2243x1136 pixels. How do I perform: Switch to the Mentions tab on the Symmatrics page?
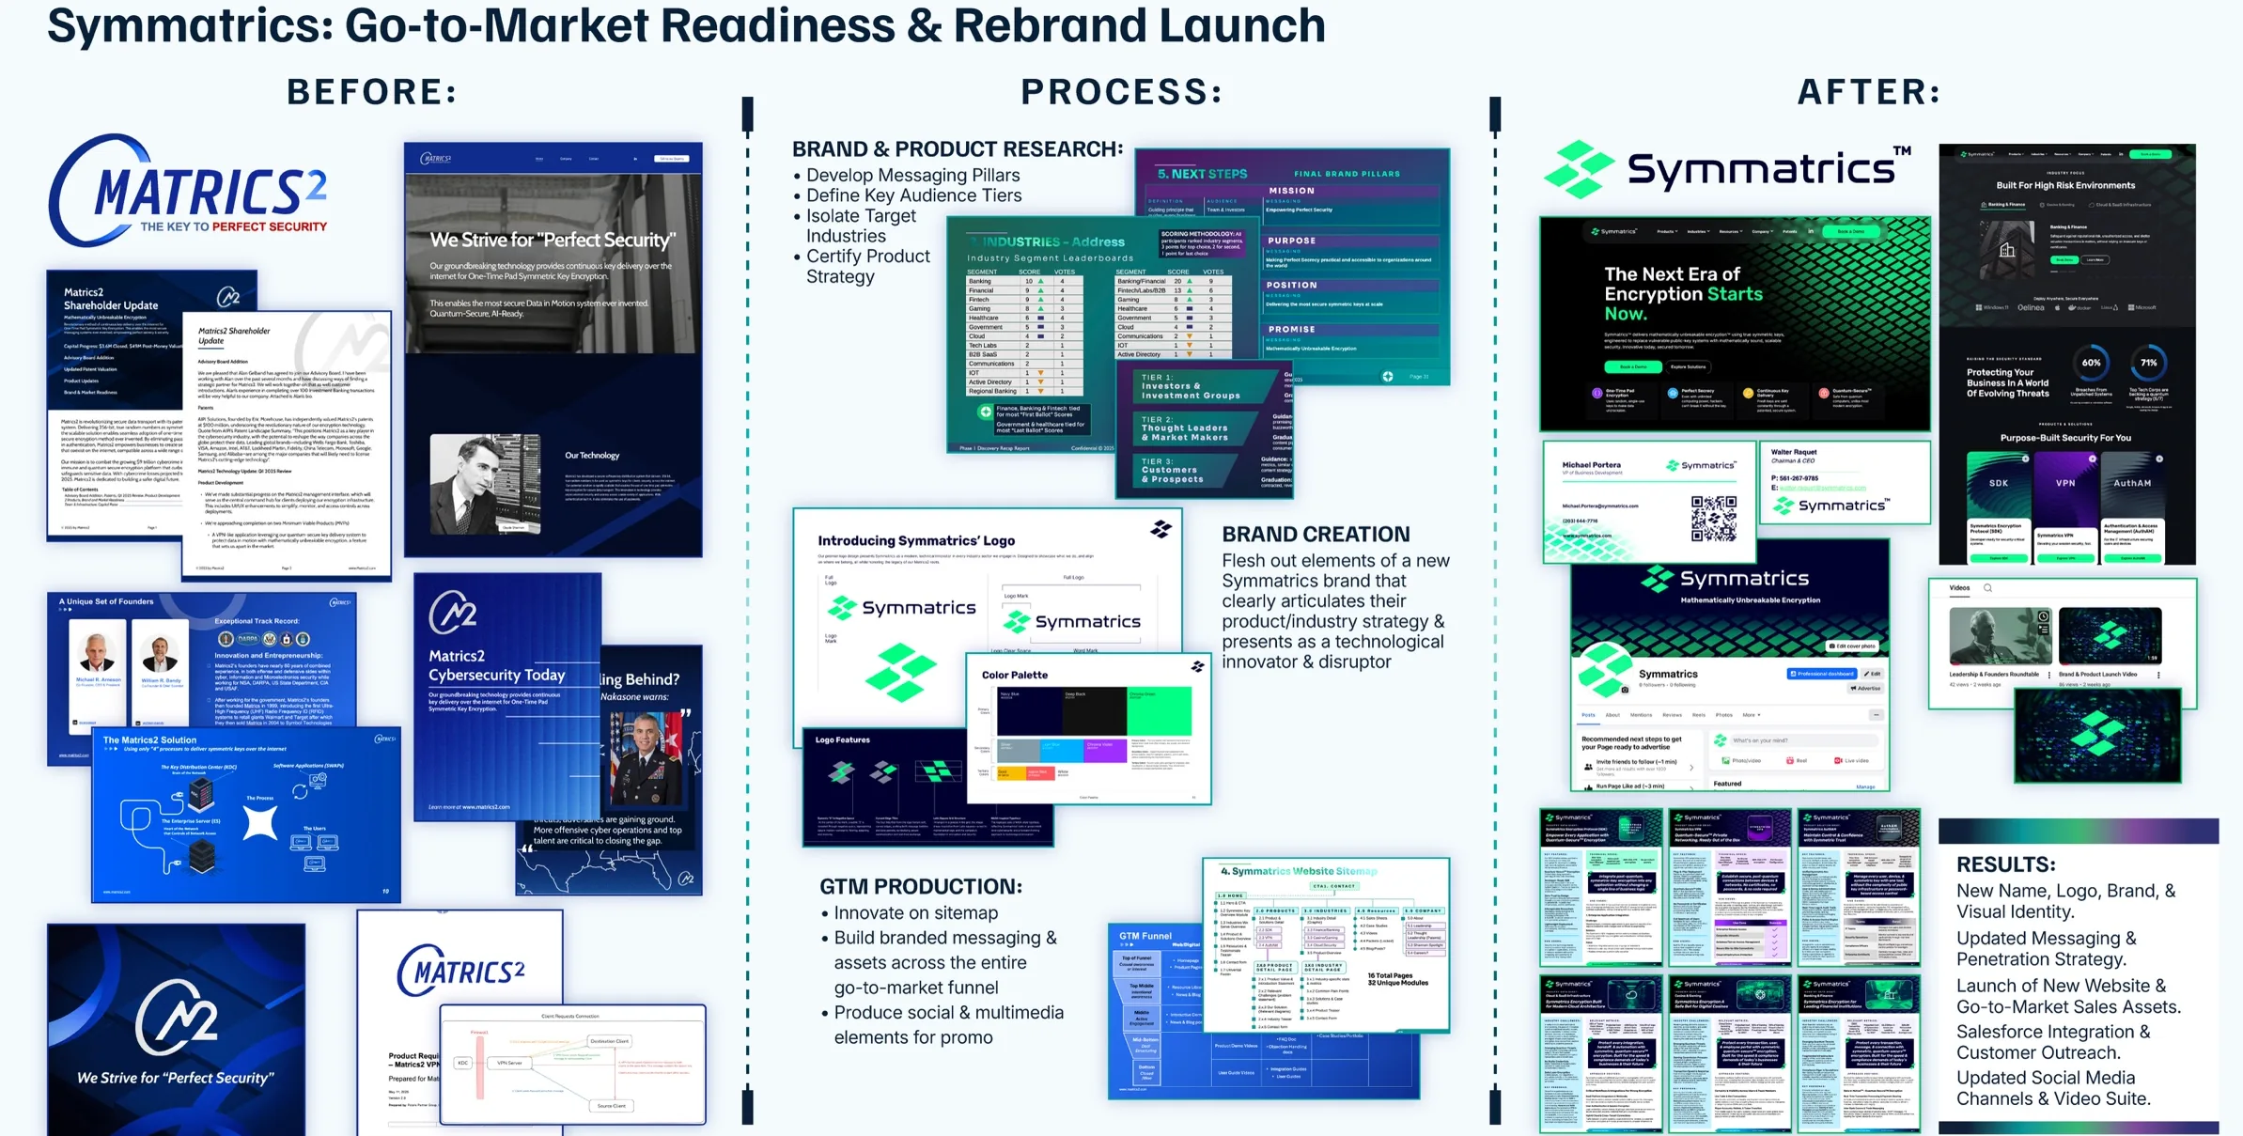click(x=1642, y=715)
